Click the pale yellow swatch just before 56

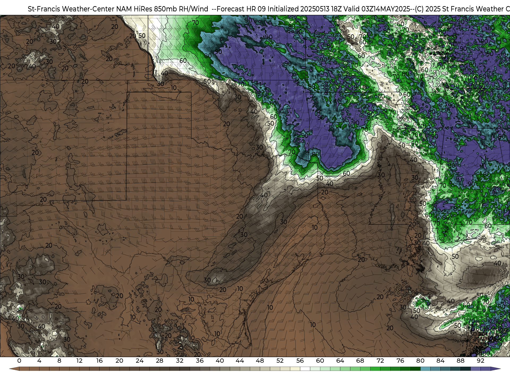pyautogui.click(x=295, y=369)
